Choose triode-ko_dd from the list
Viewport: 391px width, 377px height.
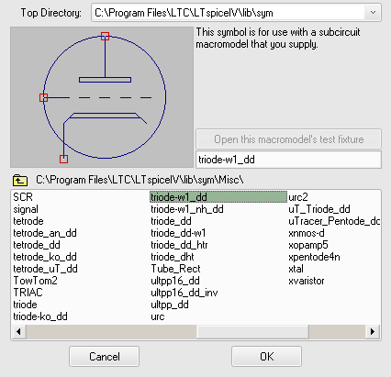click(40, 316)
